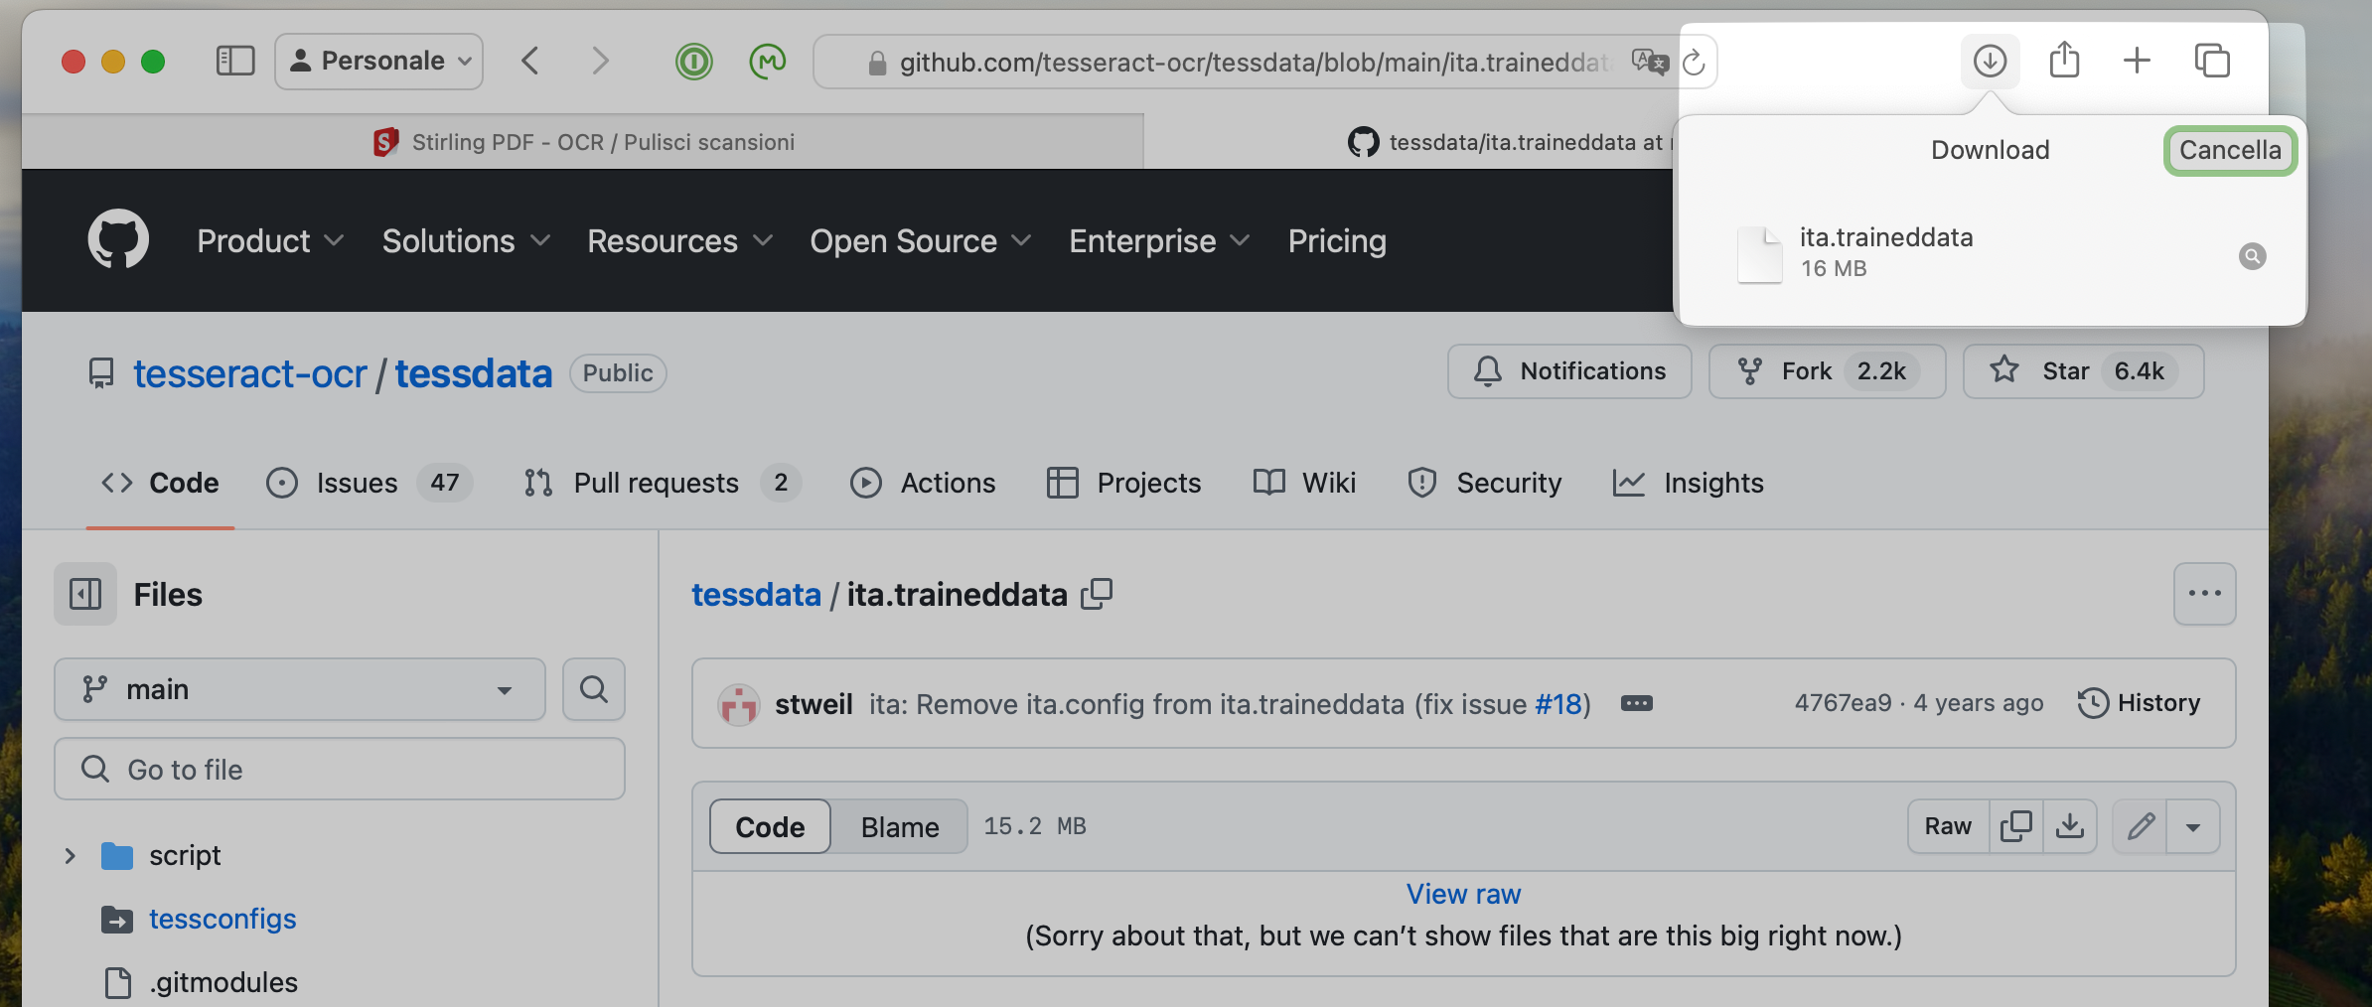Copy raw file icon
2372x1007 pixels.
coord(2015,826)
